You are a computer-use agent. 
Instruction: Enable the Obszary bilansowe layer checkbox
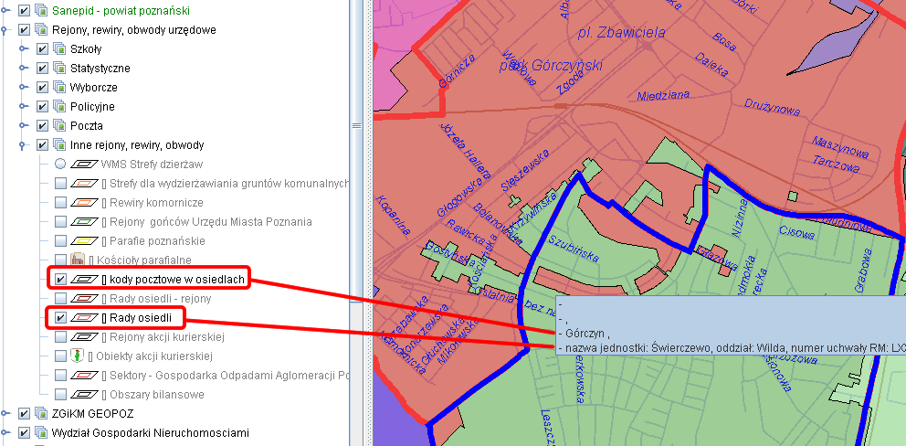(60, 395)
